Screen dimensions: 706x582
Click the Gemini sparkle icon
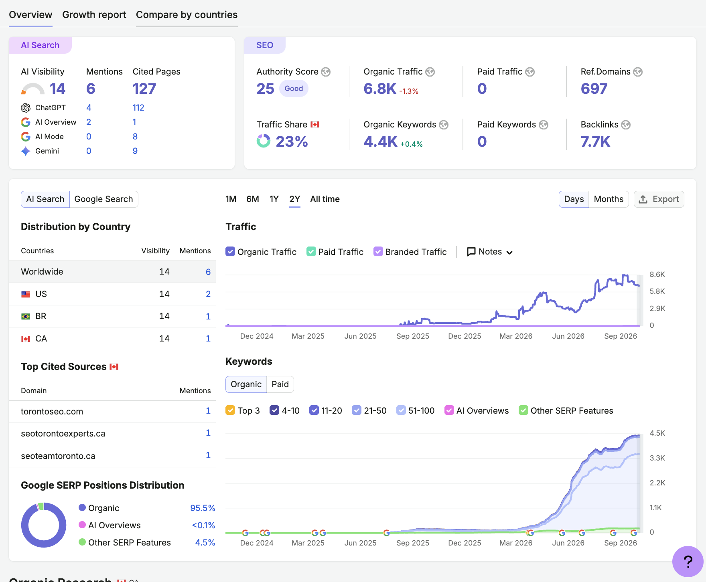click(26, 151)
